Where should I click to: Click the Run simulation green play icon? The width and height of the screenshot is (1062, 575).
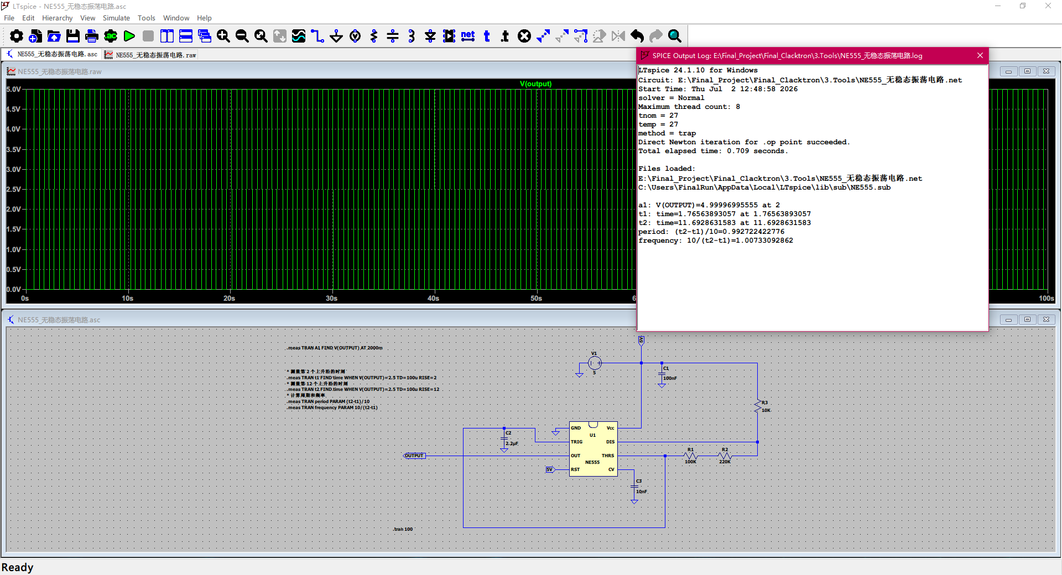point(129,36)
